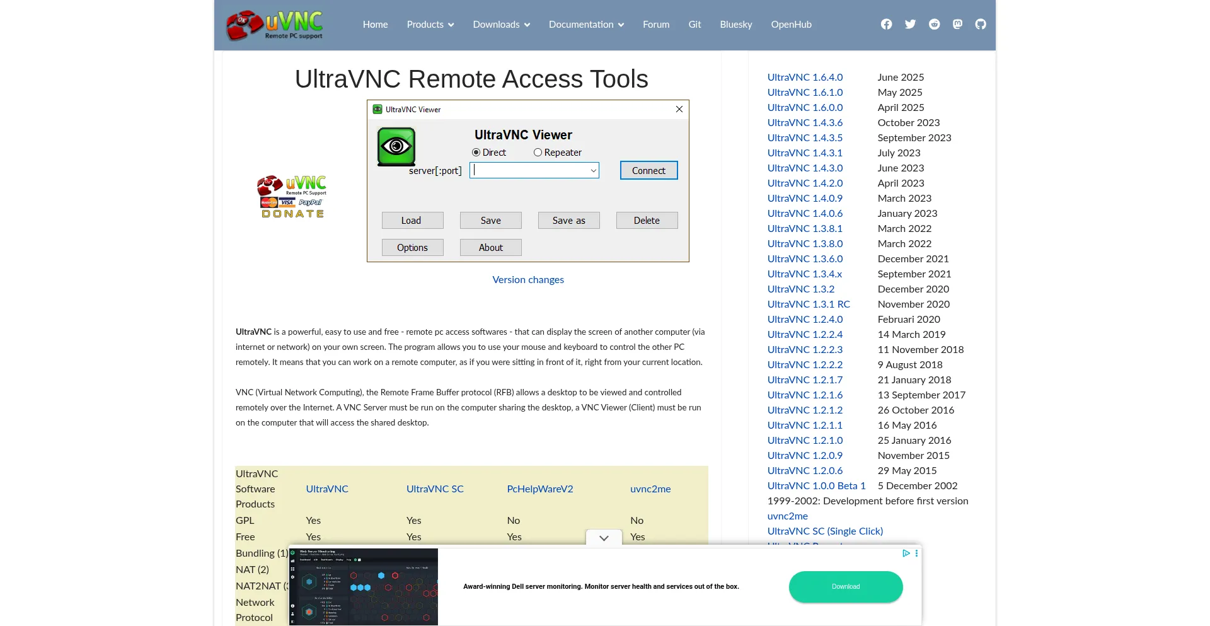Screen dimensions: 1210x626
Task: Go to the Forum menu item
Action: [x=656, y=24]
